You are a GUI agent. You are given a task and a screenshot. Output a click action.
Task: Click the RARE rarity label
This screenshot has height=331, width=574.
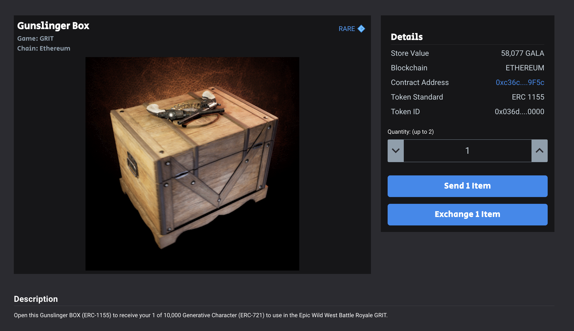347,29
